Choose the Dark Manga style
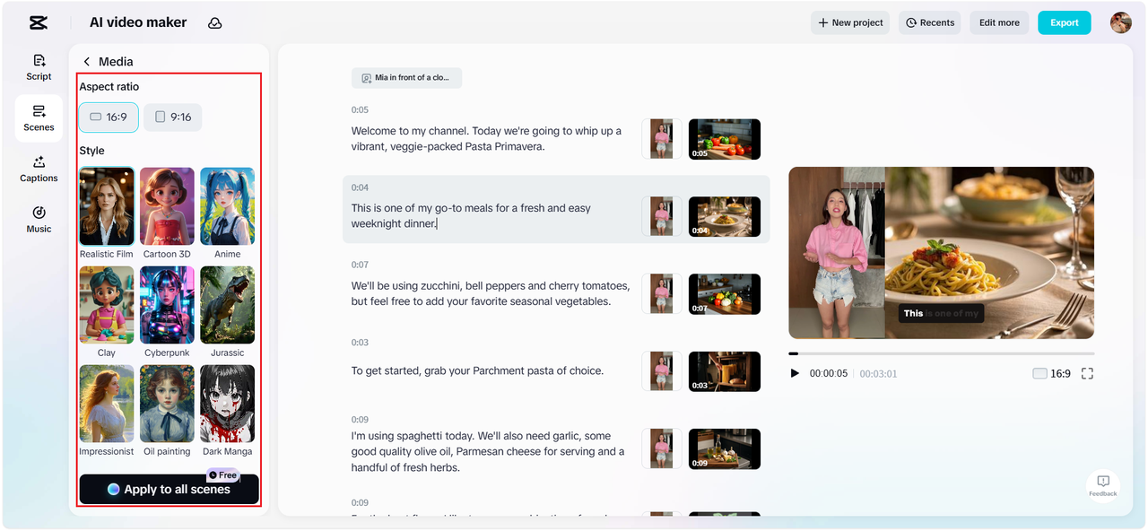1148x531 pixels. click(227, 411)
